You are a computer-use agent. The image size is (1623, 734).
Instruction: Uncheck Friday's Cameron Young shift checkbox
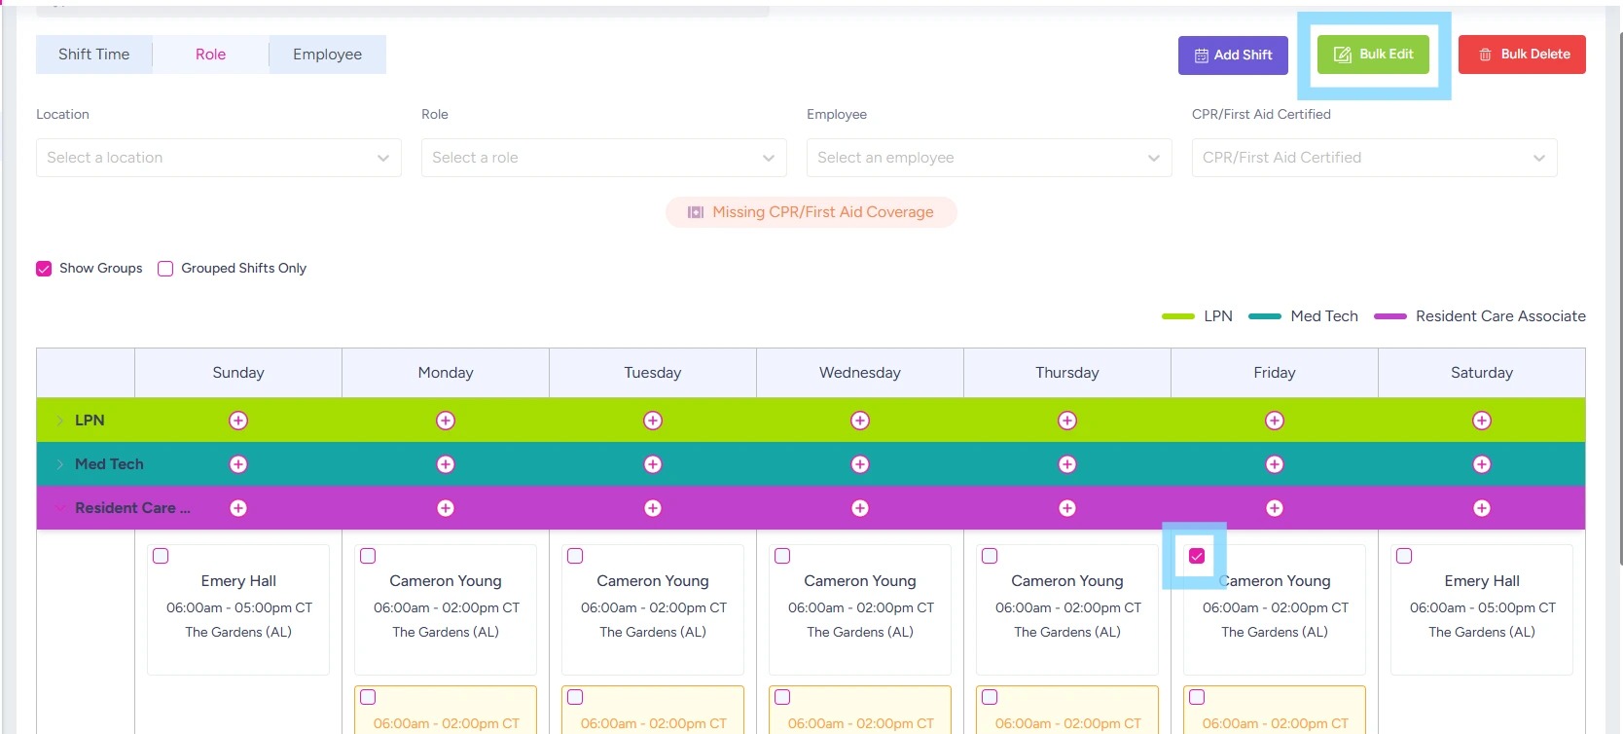(x=1197, y=556)
